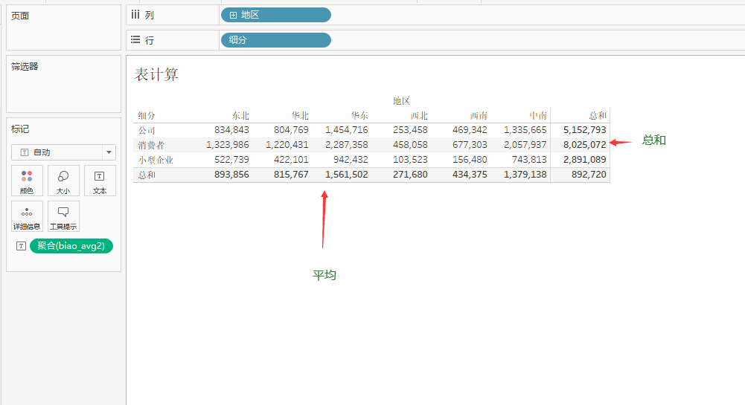Click the 筛选器 filters shelf label
This screenshot has width=745, height=405.
25,66
